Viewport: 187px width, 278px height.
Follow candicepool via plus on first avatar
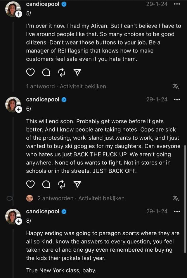19,14
